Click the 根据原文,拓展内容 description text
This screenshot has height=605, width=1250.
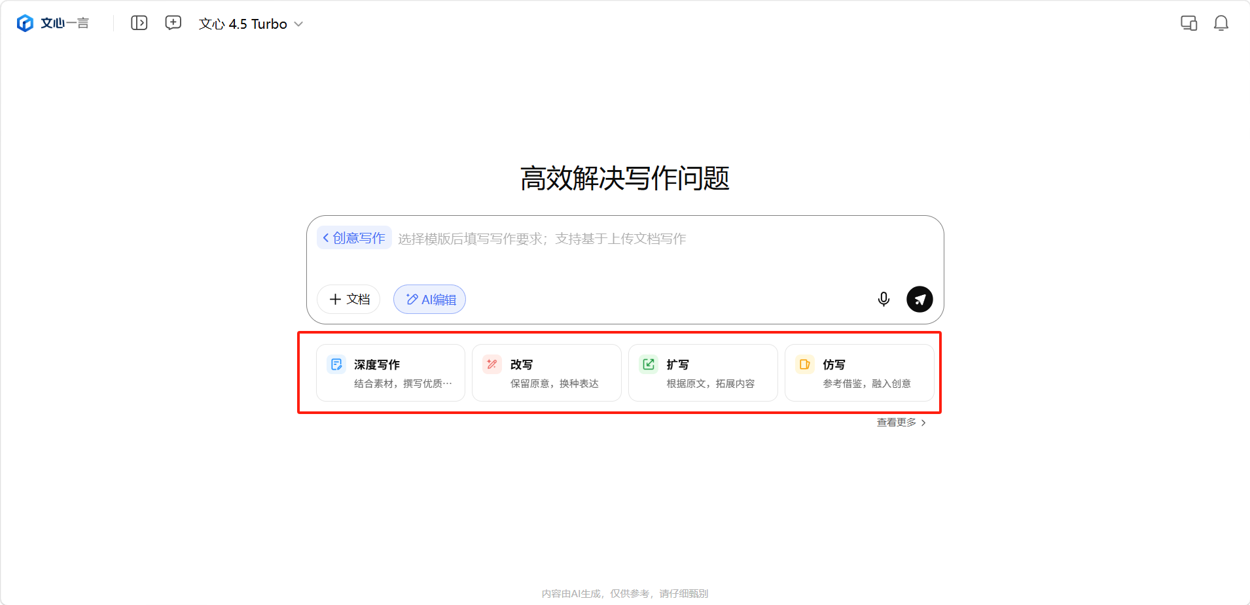click(x=711, y=384)
